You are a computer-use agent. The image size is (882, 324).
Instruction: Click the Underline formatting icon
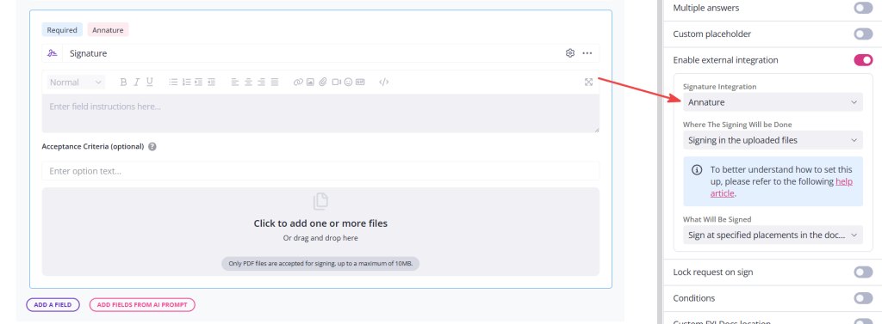pos(150,82)
